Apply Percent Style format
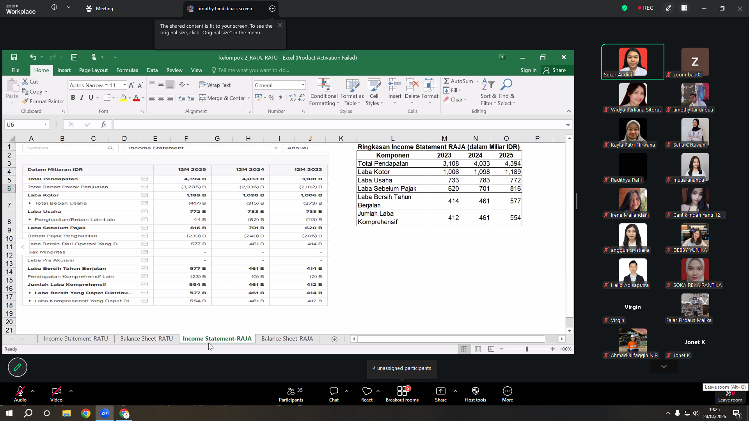This screenshot has width=749, height=421. [x=272, y=98]
